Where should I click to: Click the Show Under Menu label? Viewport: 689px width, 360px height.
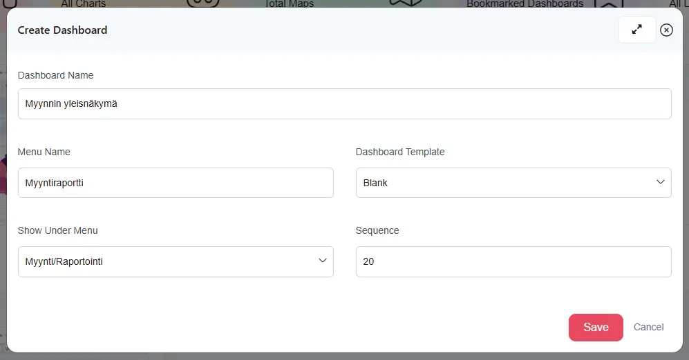pos(58,230)
